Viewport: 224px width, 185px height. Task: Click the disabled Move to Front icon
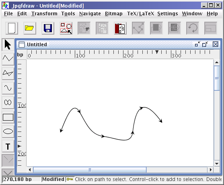[156, 28]
